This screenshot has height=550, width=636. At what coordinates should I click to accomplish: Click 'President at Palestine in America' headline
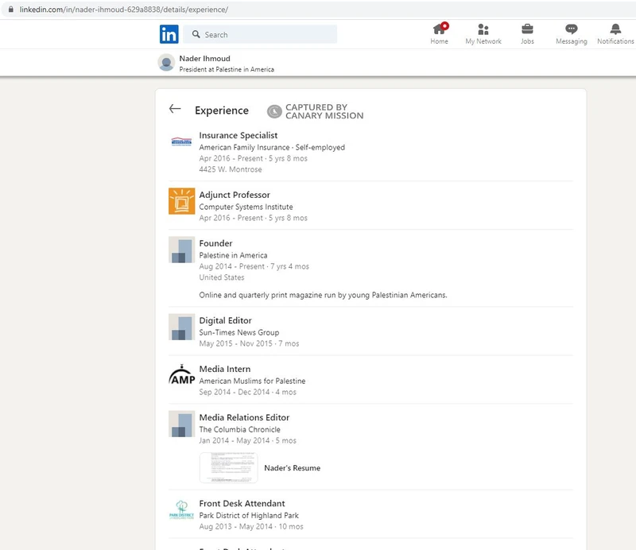tap(227, 69)
